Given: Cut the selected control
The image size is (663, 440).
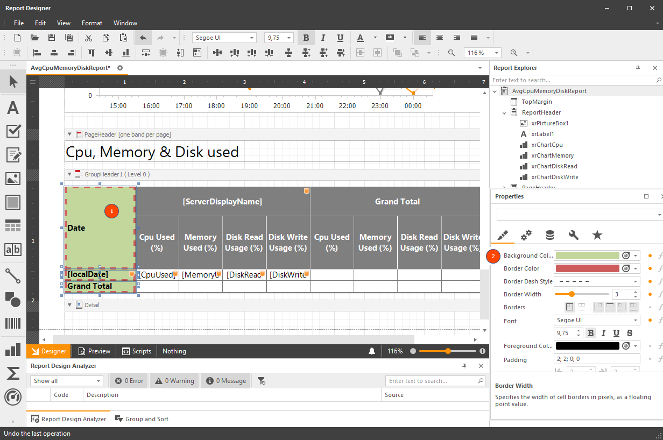Looking at the screenshot, I should 89,38.
